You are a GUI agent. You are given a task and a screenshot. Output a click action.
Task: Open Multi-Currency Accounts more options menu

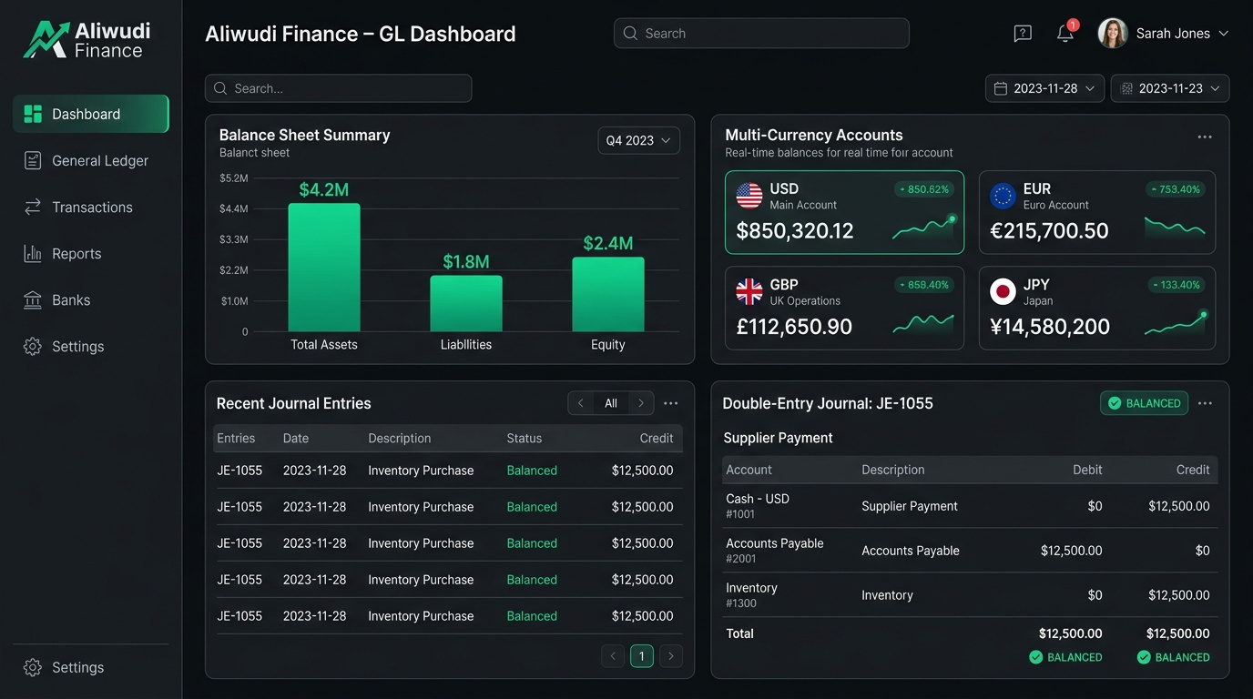(1205, 137)
